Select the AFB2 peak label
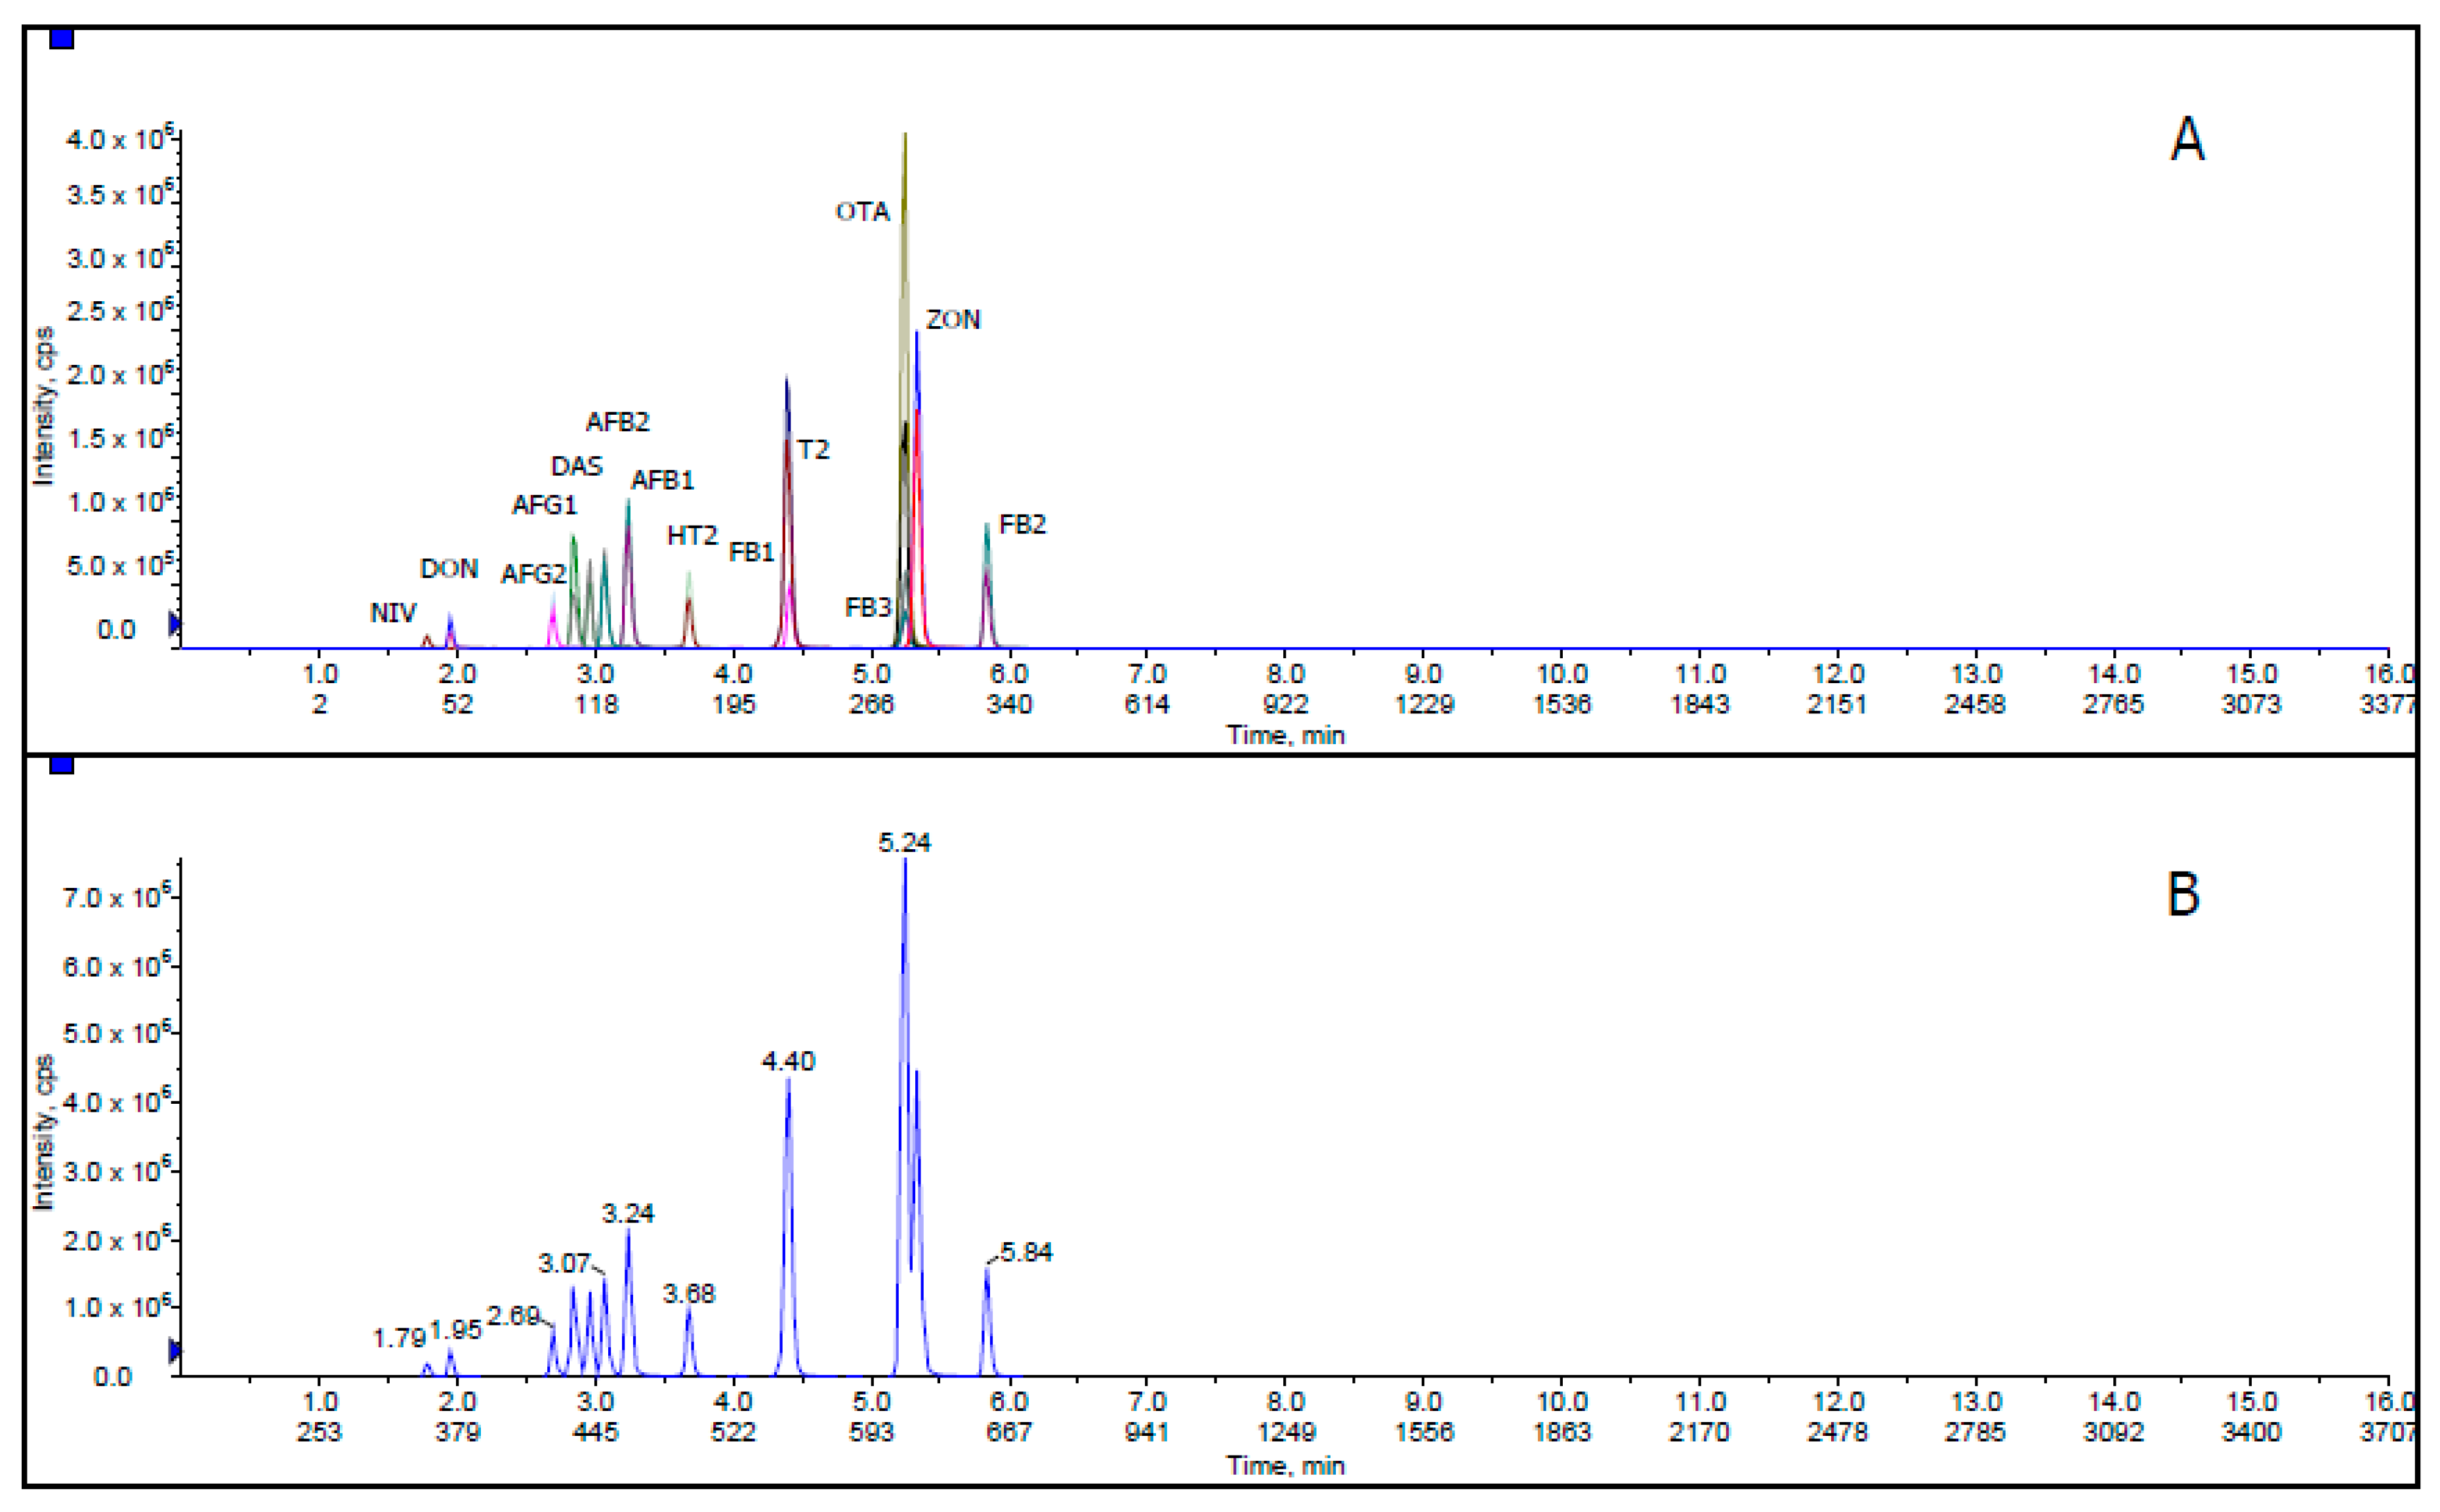The image size is (2440, 1512). [617, 422]
